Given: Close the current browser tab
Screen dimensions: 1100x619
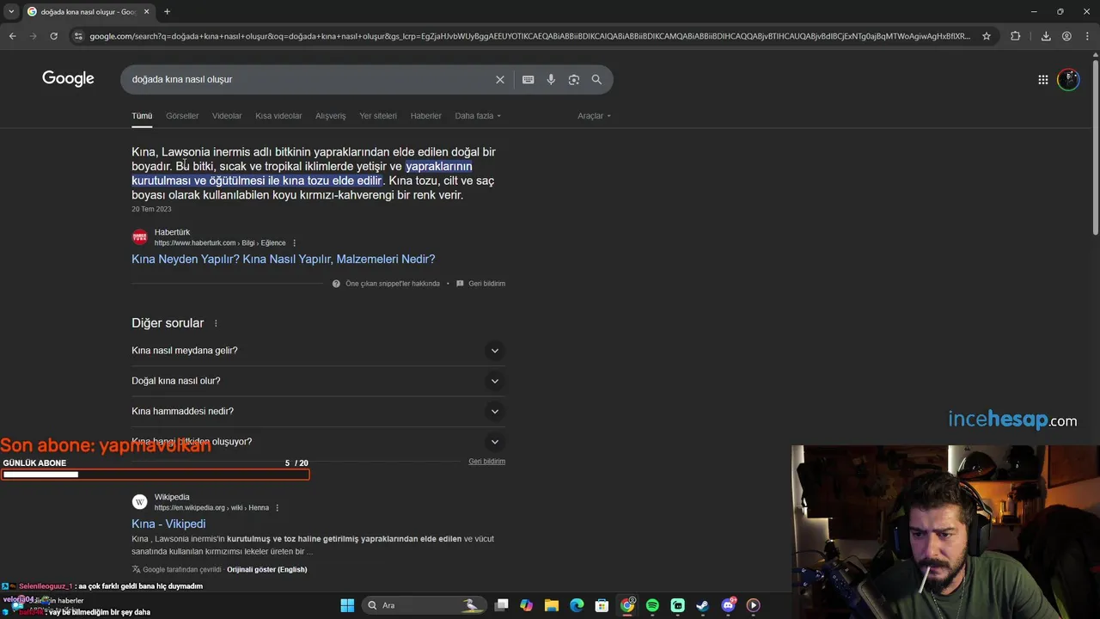Looking at the screenshot, I should tap(146, 11).
